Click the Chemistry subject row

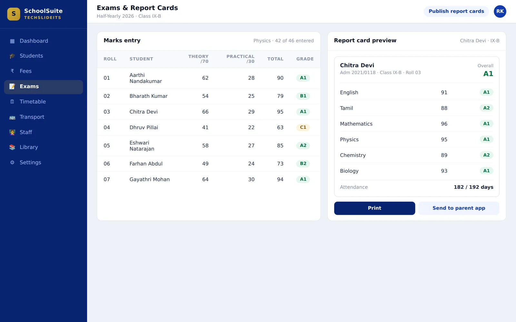[x=417, y=155]
